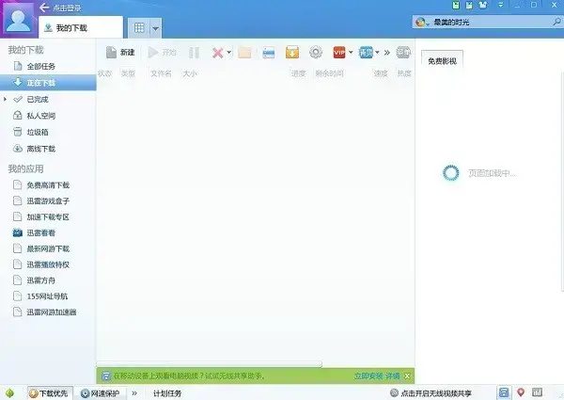Click the orange download box icon
The image size is (564, 400).
[292, 52]
